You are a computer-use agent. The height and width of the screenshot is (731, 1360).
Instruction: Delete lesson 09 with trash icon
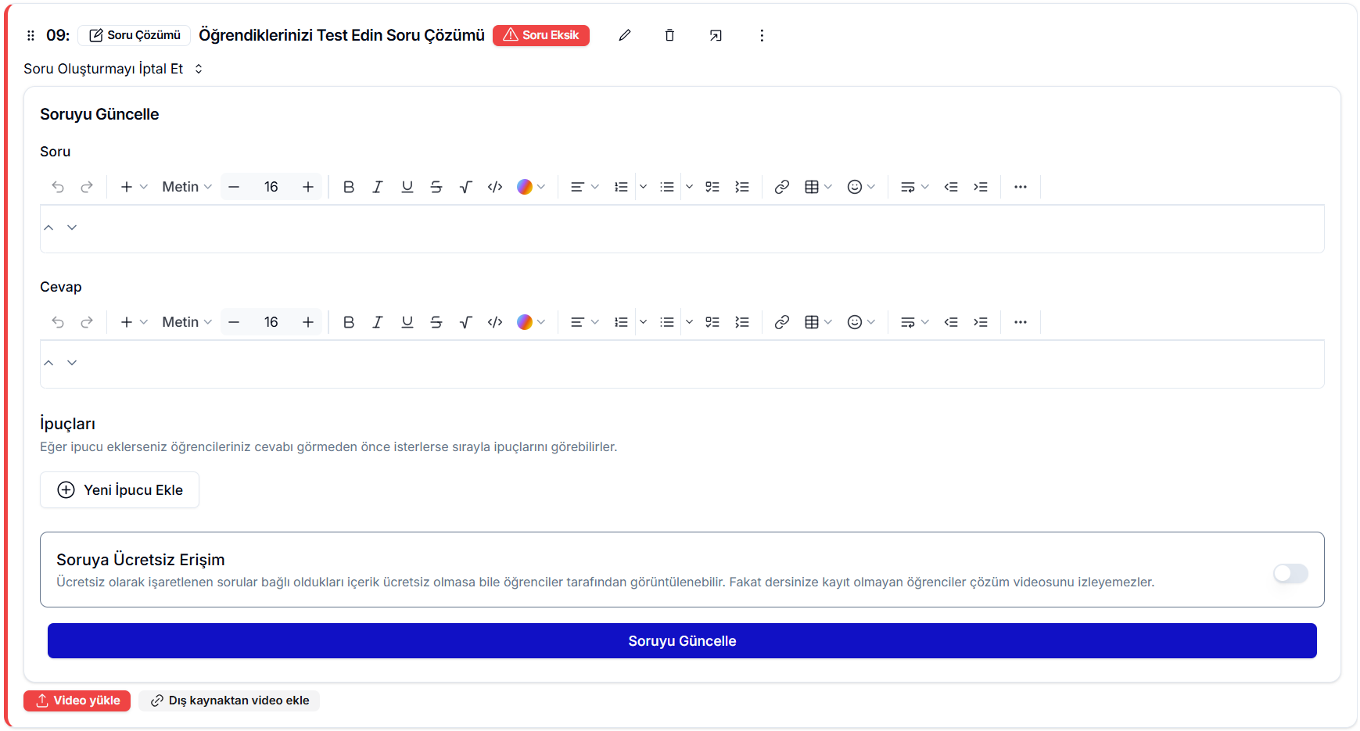click(x=669, y=35)
